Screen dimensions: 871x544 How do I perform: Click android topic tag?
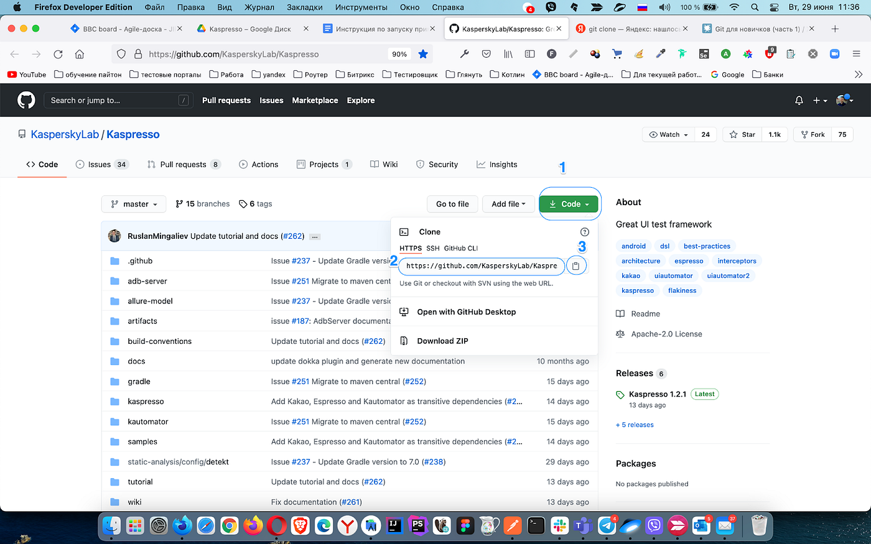(x=633, y=246)
